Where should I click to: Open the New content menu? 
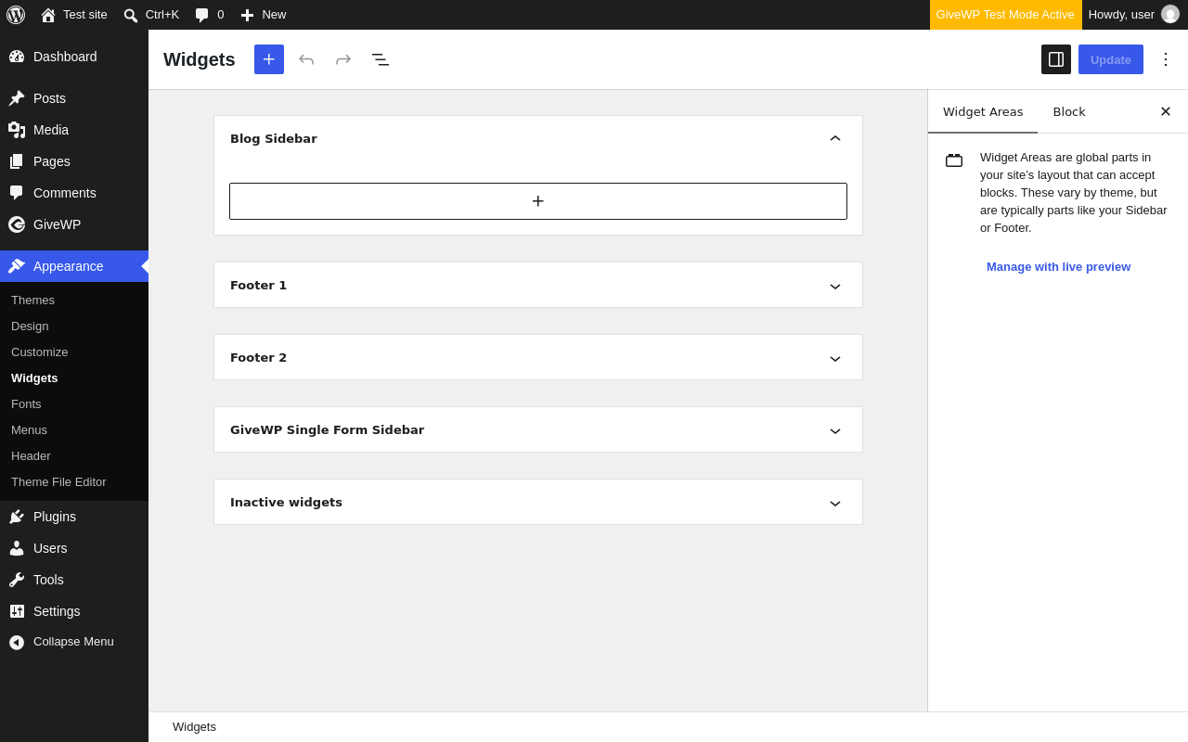(264, 15)
